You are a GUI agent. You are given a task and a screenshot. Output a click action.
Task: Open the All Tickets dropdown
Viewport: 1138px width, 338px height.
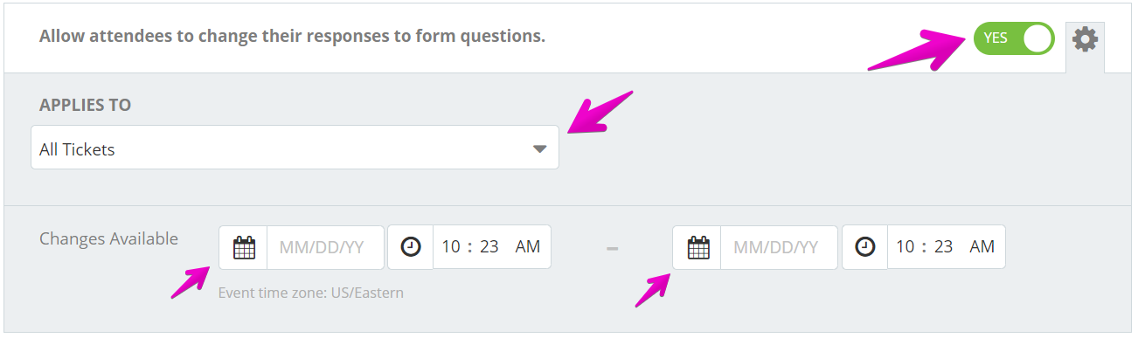295,148
